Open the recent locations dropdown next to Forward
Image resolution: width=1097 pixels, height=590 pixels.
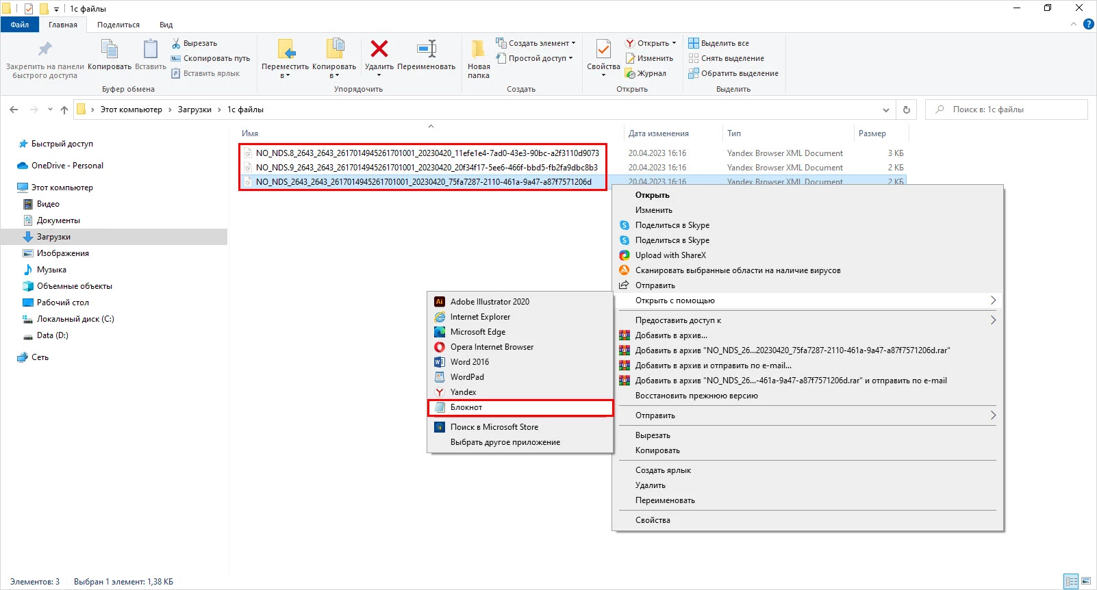[50, 110]
